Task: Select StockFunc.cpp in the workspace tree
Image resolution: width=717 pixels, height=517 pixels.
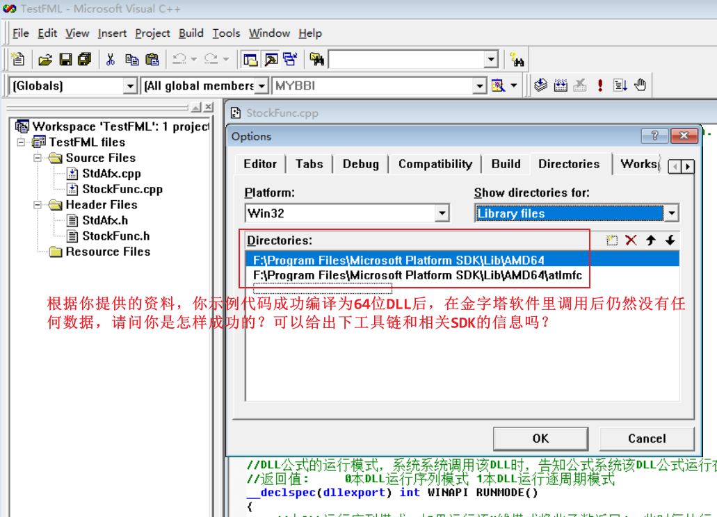Action: pyautogui.click(x=122, y=190)
